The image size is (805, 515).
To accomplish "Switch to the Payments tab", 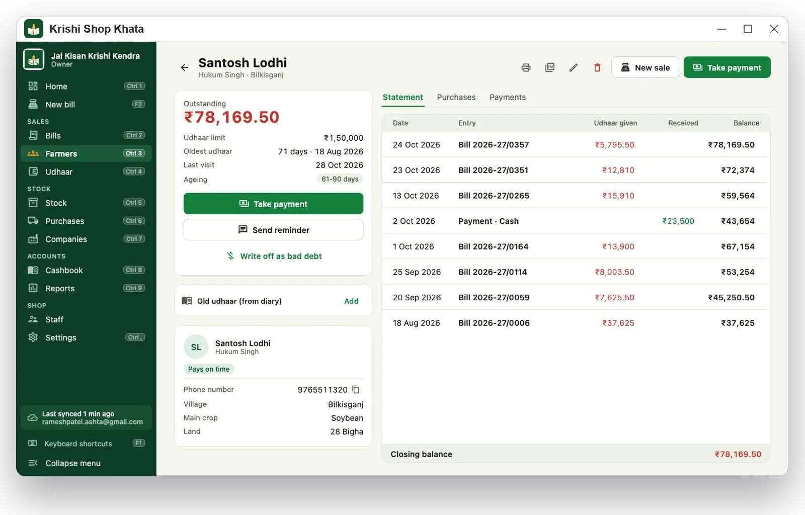I will click(x=508, y=98).
